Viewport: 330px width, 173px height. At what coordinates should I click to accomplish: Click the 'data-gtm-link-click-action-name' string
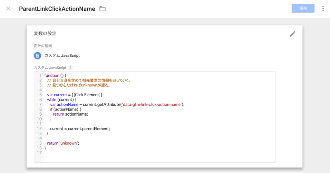click(x=152, y=104)
